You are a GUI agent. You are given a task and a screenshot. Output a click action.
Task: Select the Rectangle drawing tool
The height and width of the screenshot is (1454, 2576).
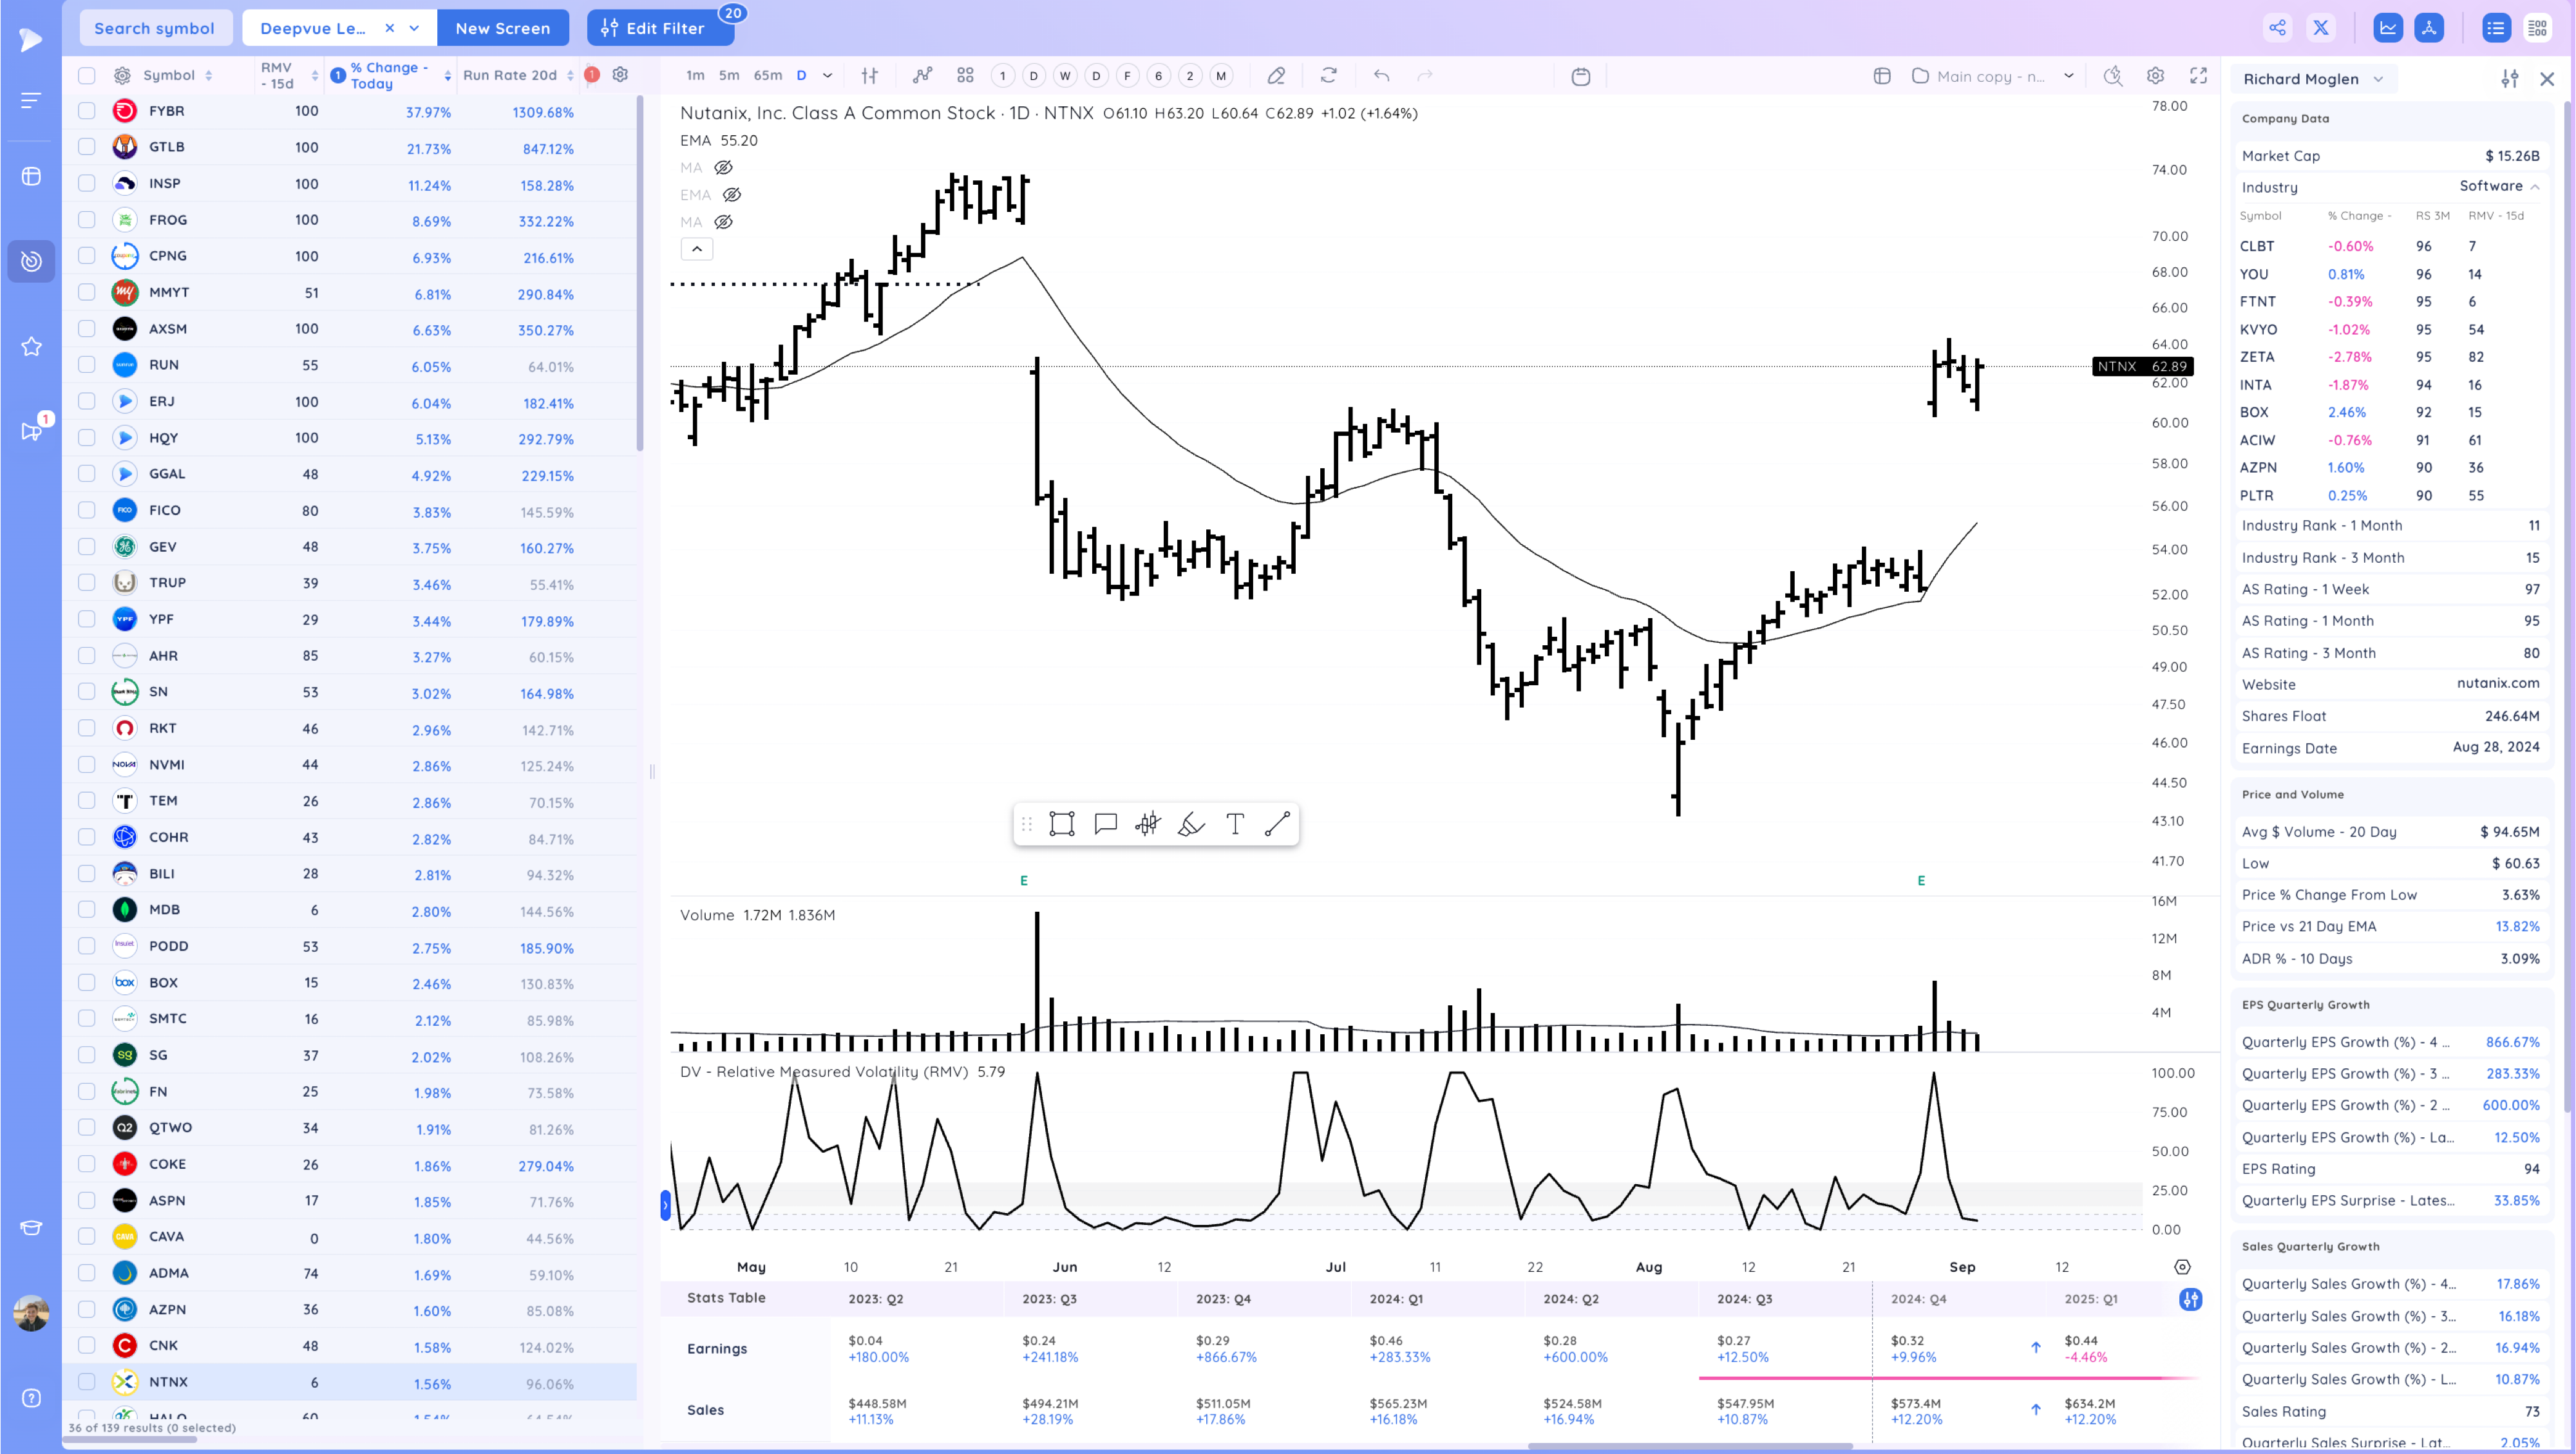(x=1062, y=823)
